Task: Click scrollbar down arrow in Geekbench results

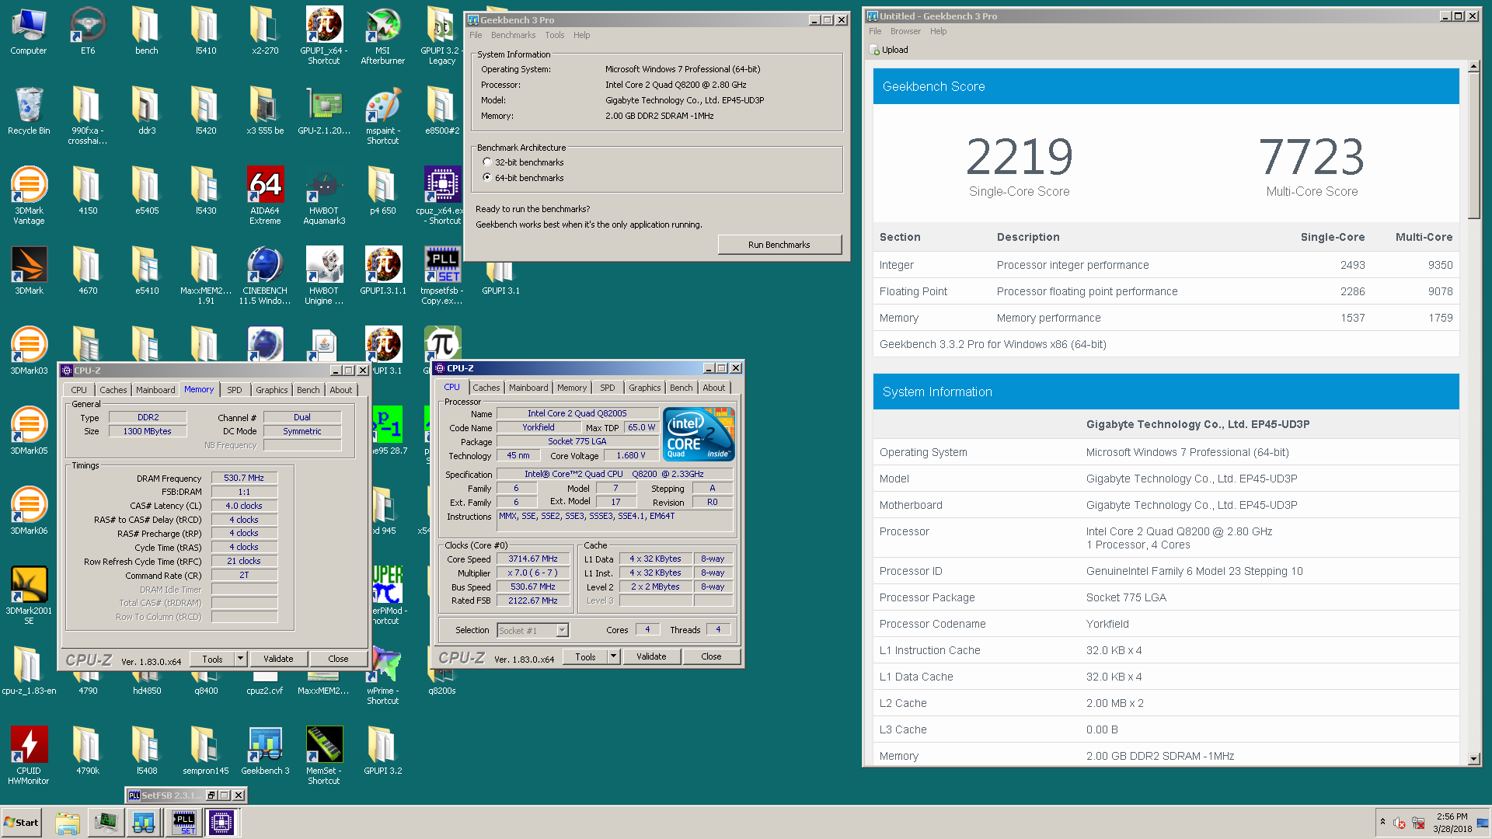Action: click(1473, 759)
